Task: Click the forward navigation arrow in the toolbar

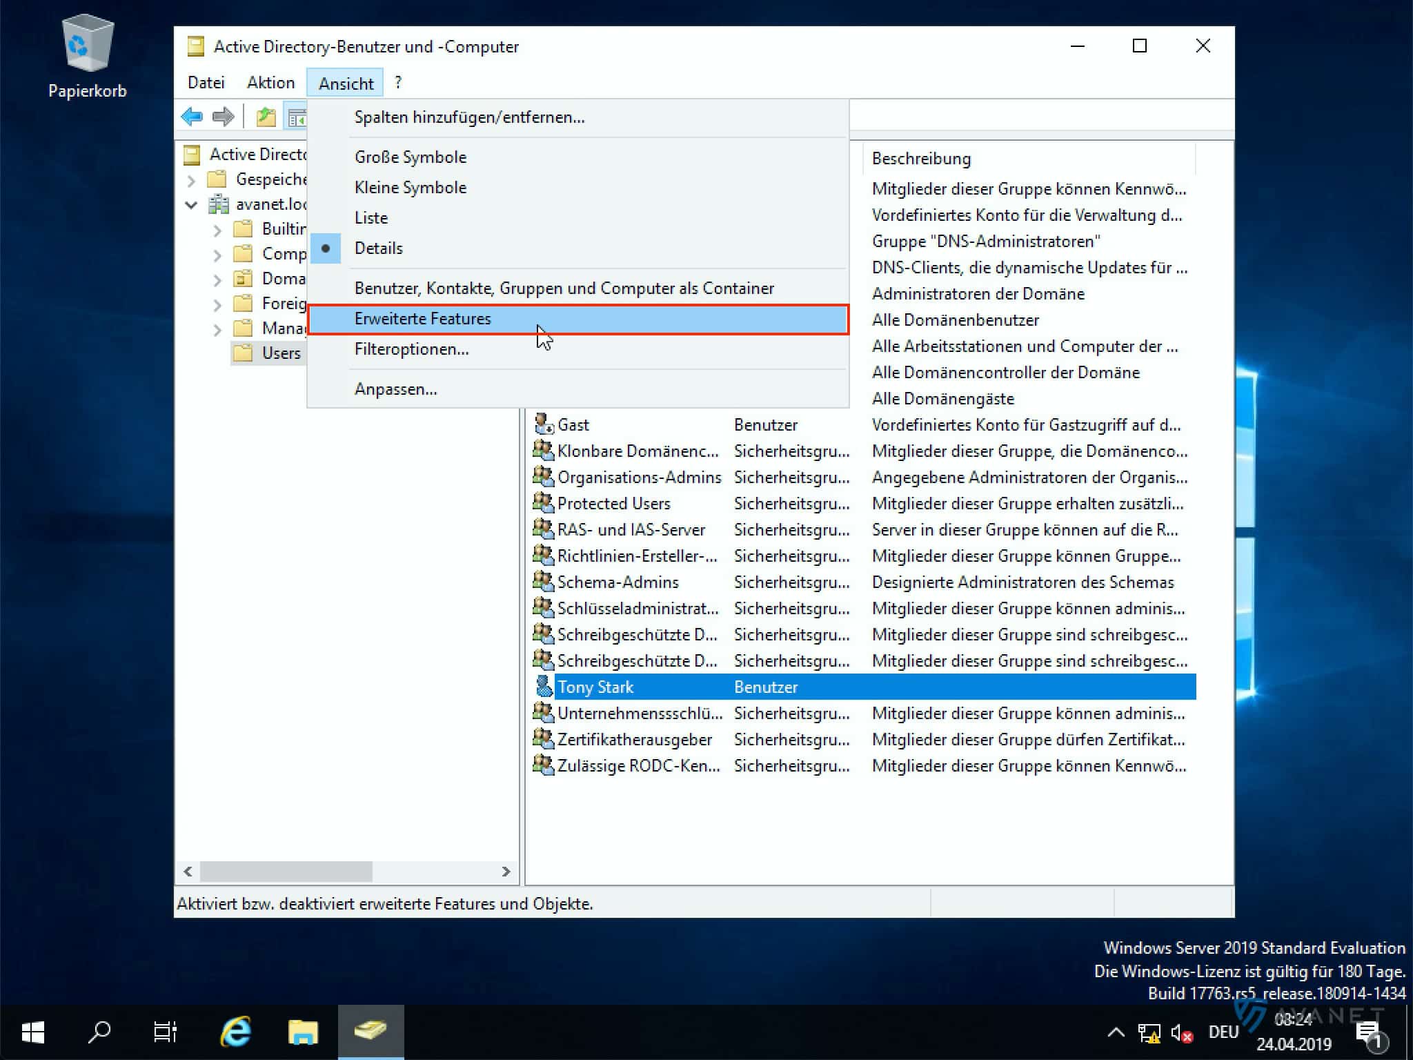Action: click(224, 116)
